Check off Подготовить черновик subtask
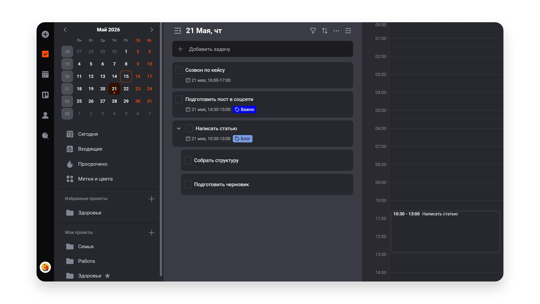The height and width of the screenshot is (304, 540). (188, 184)
